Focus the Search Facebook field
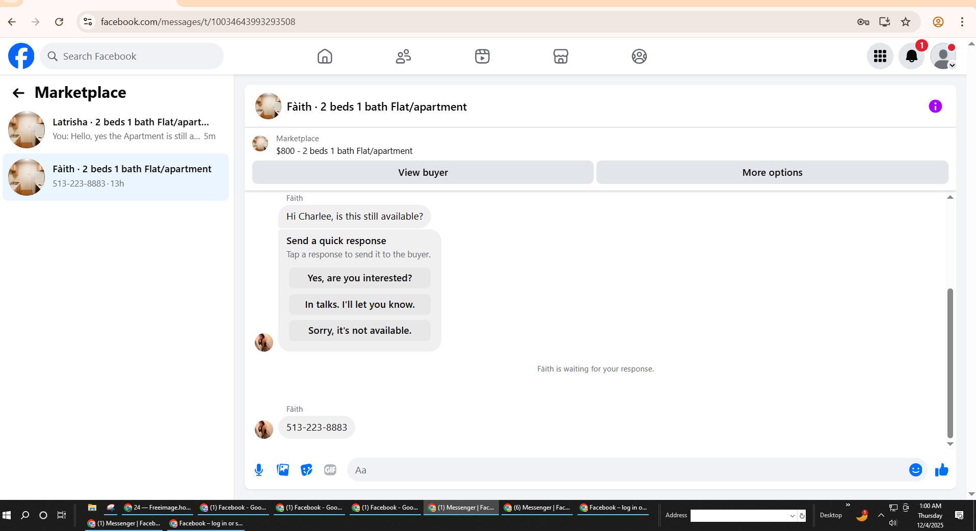The height and width of the screenshot is (531, 976). 132,56
